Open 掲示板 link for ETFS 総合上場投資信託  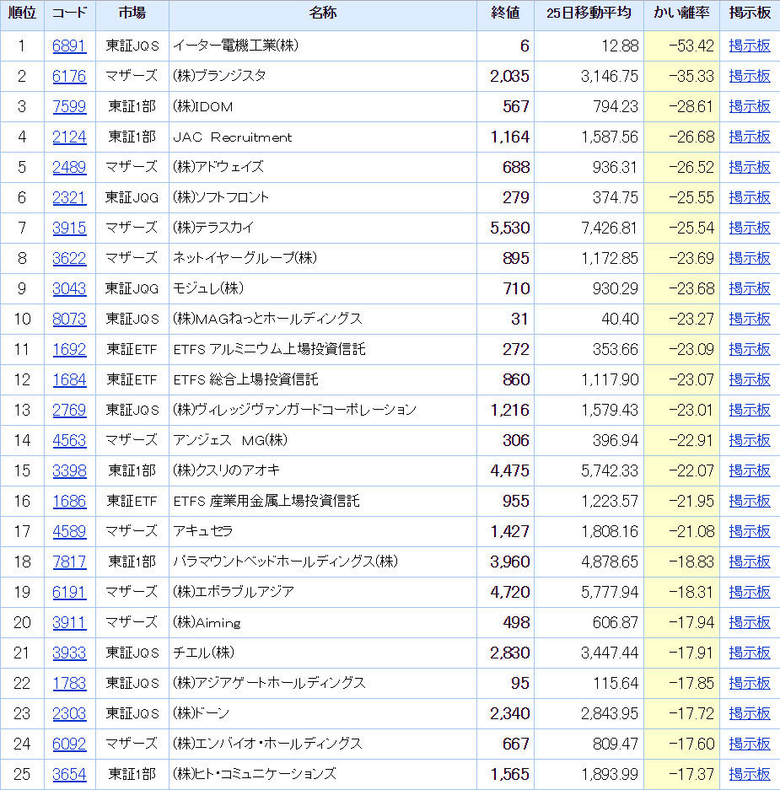click(x=750, y=379)
